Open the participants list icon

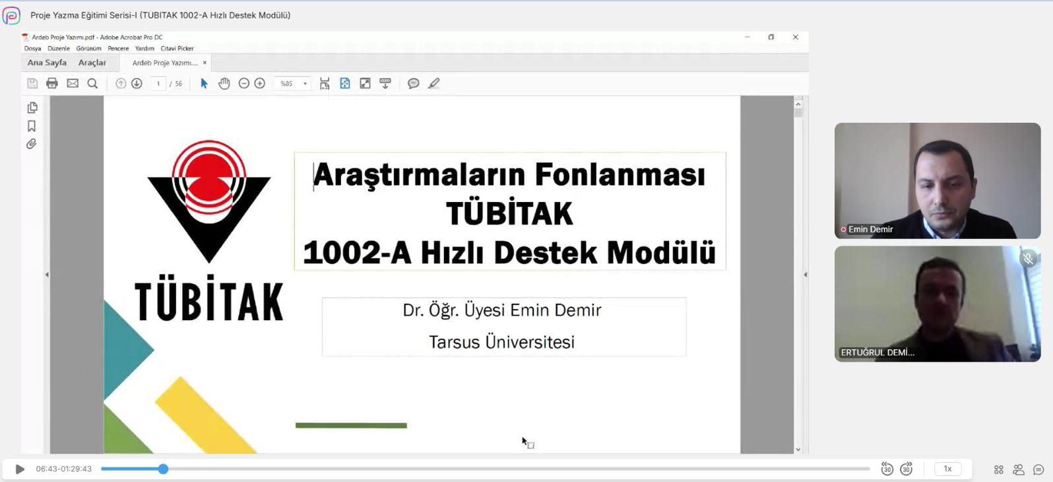pos(1019,469)
